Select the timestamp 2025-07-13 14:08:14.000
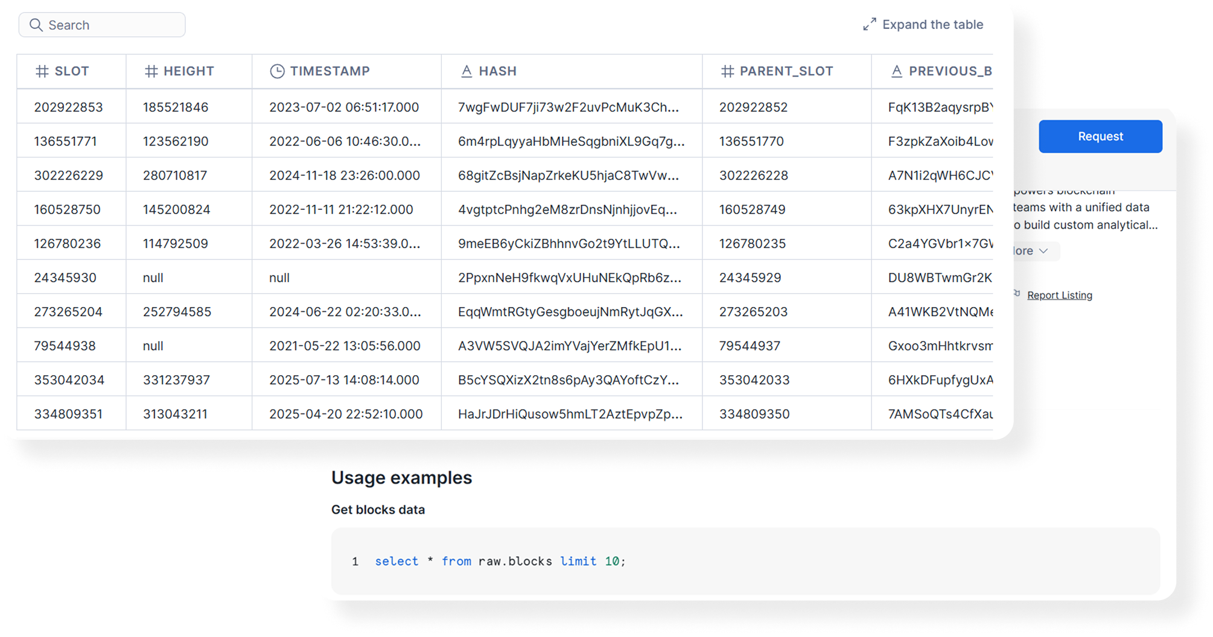Image resolution: width=1213 pixels, height=637 pixels. pos(343,379)
